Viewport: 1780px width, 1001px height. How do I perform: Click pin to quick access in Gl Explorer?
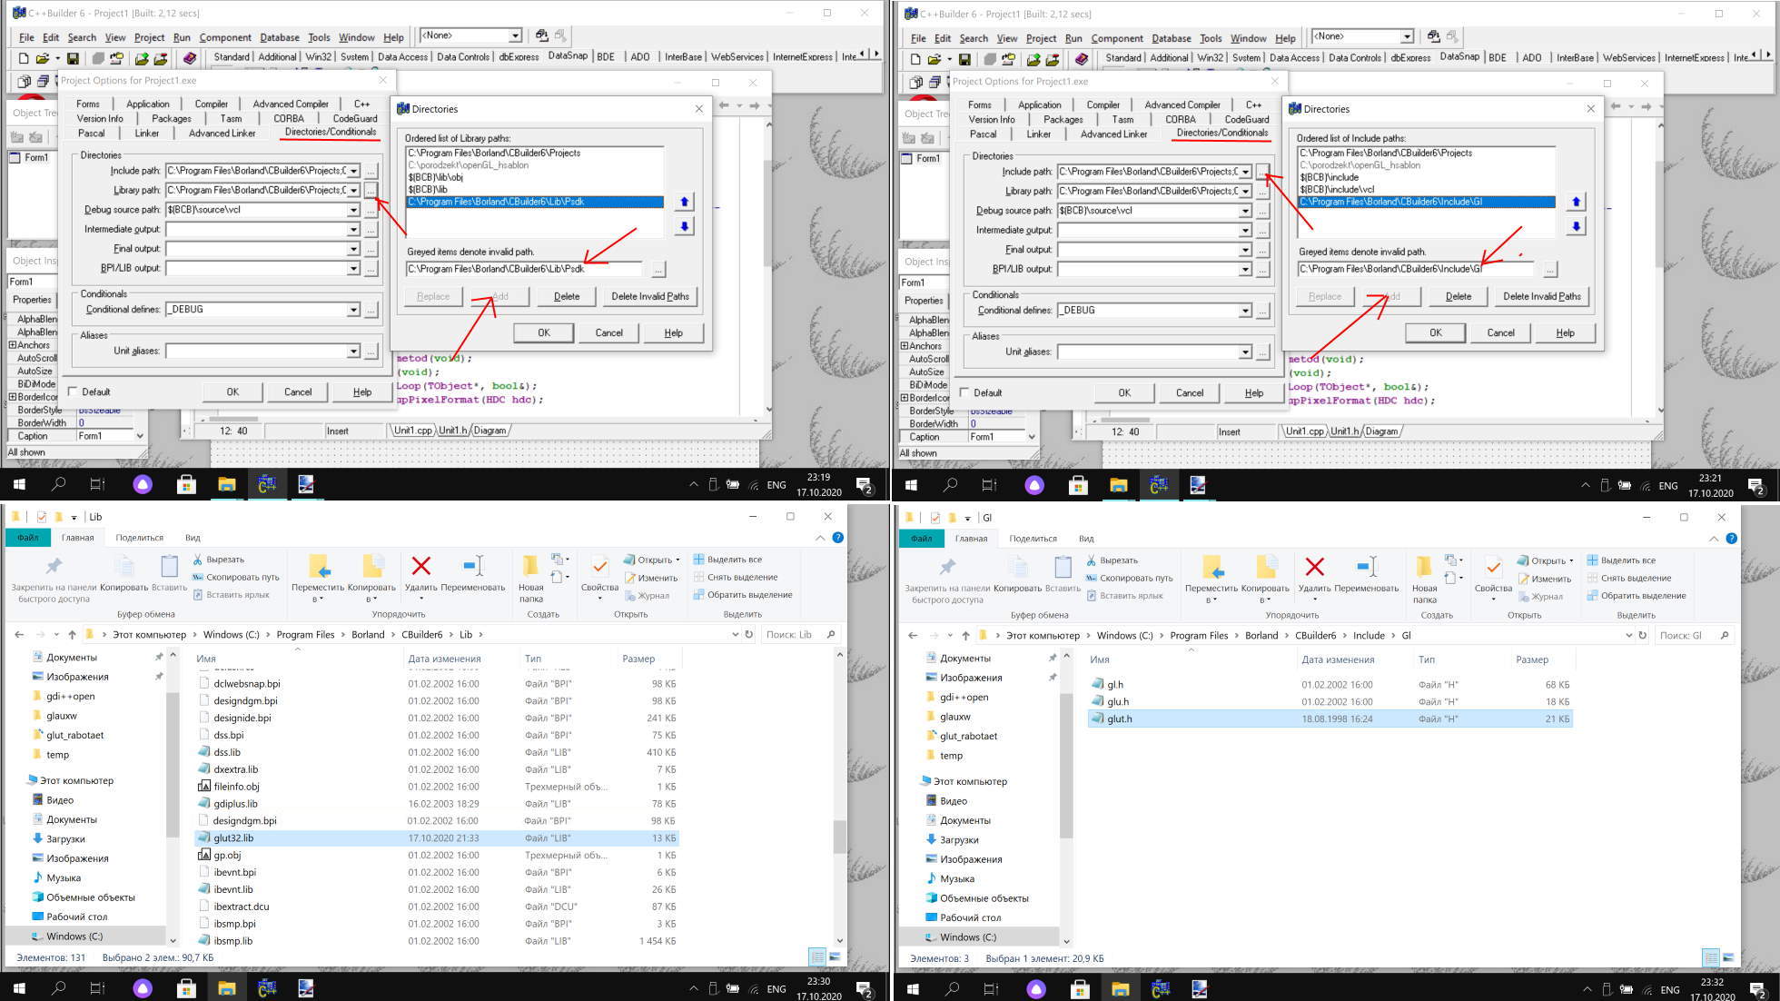[x=947, y=568]
